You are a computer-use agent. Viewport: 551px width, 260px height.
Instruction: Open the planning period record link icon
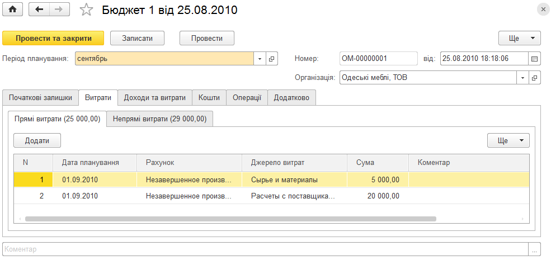click(x=271, y=59)
